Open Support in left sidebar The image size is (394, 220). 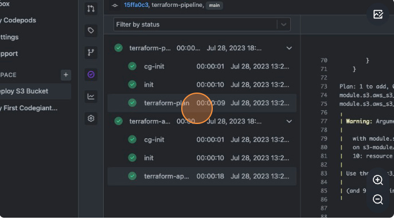pos(9,54)
